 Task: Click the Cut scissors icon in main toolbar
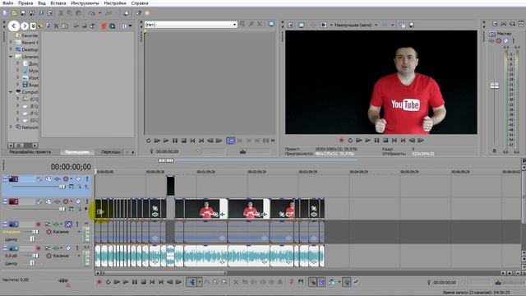(x=61, y=13)
